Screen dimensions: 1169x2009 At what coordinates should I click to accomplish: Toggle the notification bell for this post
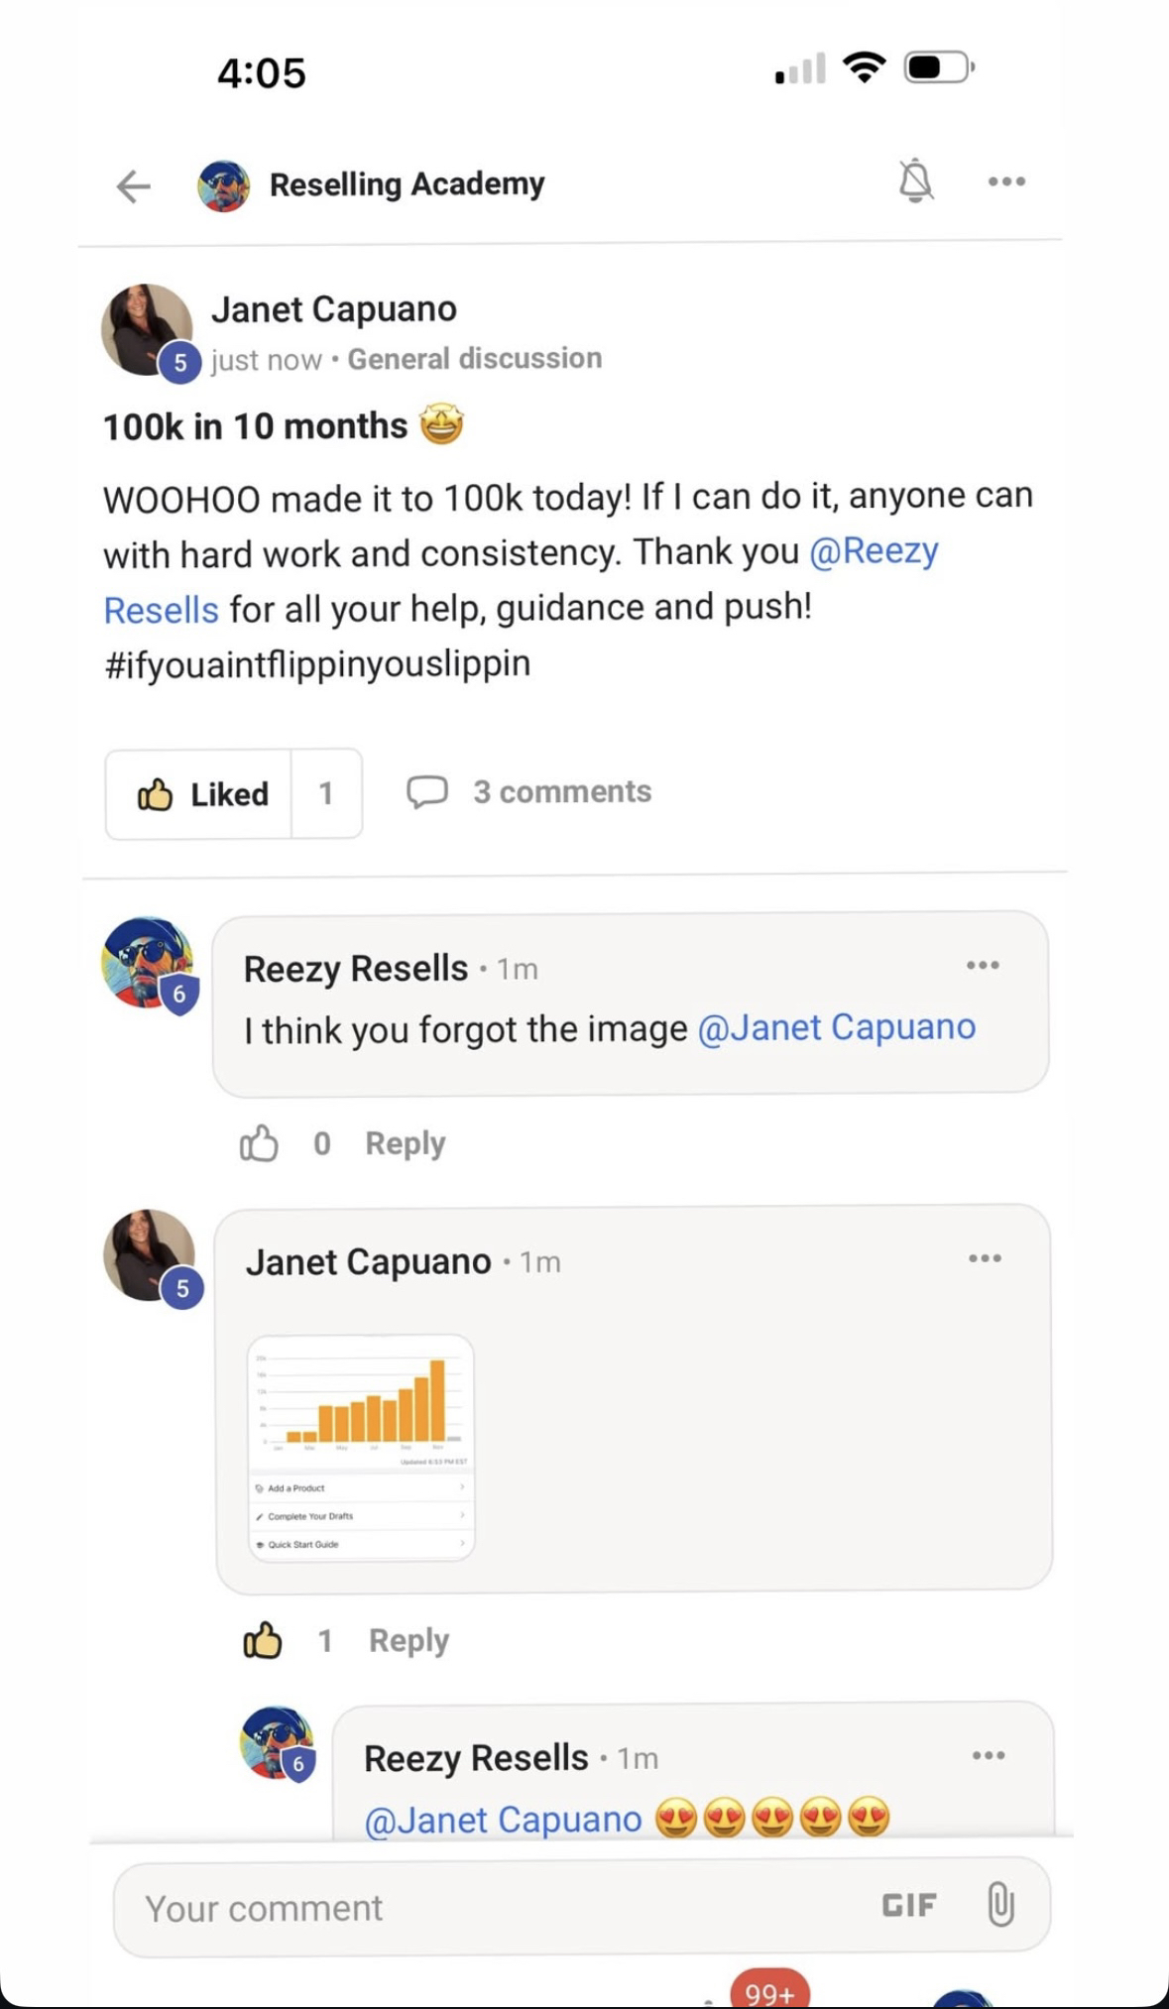[x=915, y=181]
